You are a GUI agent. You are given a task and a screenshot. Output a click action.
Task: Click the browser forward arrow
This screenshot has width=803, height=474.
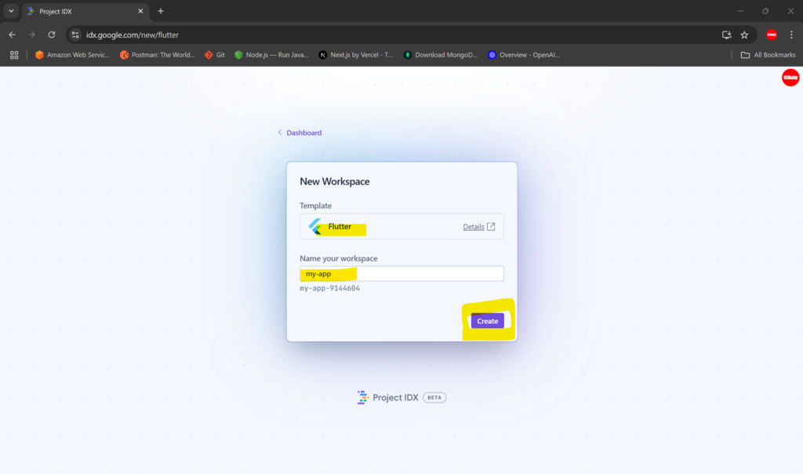click(31, 35)
